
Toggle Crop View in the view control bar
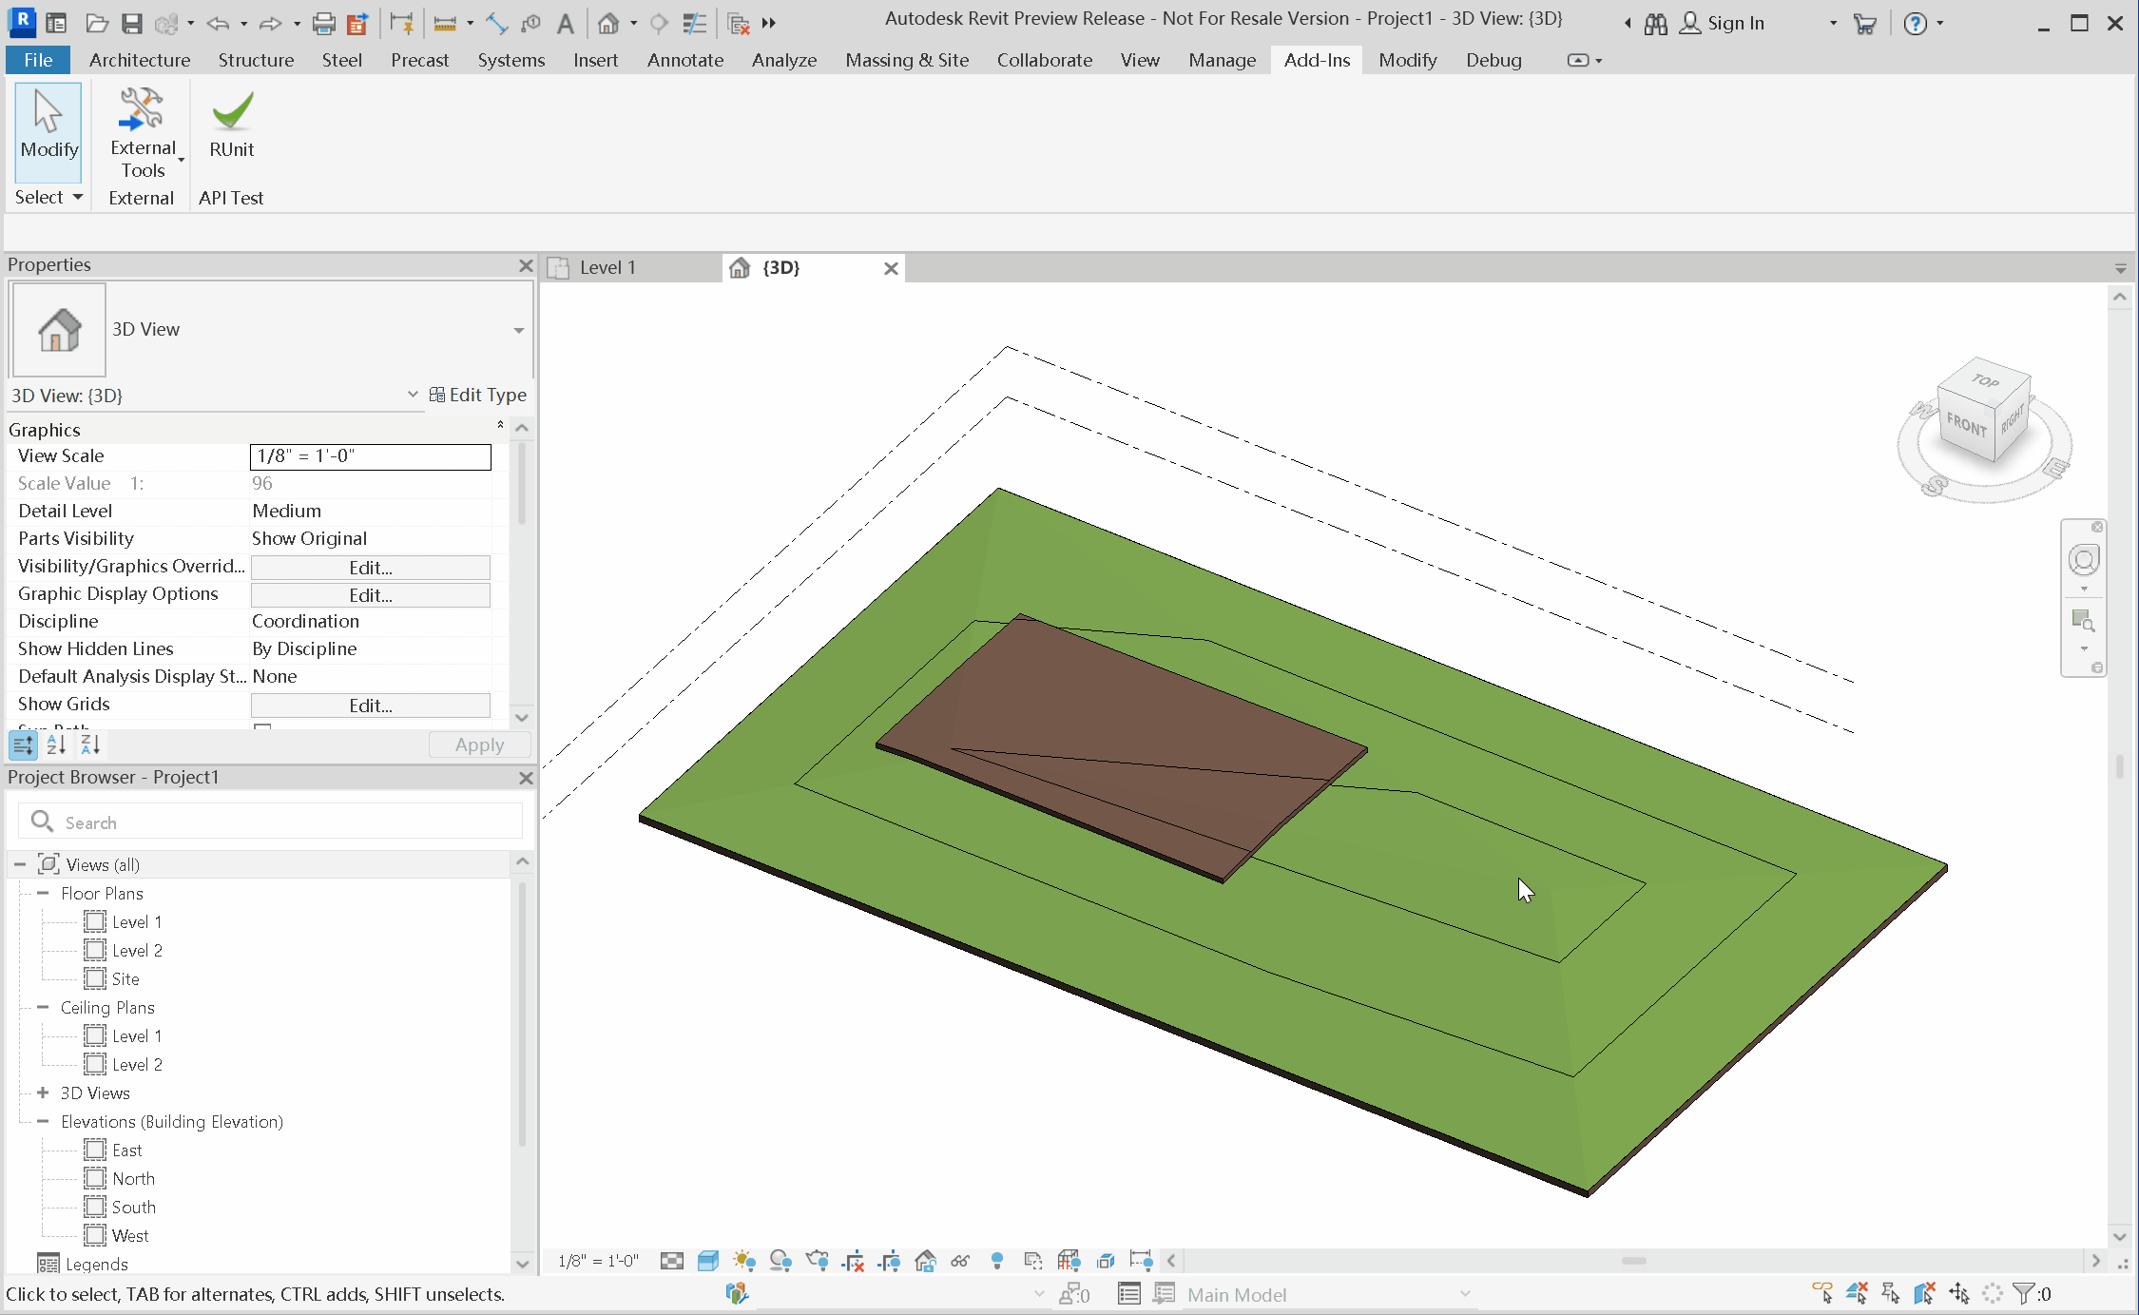point(854,1261)
